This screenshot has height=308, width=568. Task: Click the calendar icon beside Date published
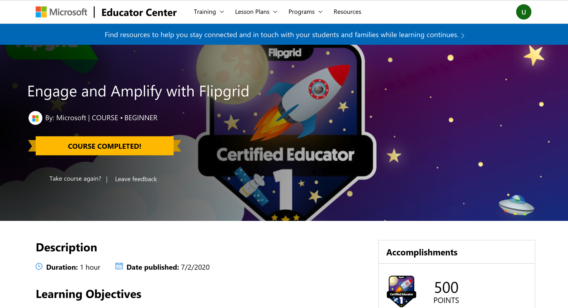pyautogui.click(x=119, y=266)
